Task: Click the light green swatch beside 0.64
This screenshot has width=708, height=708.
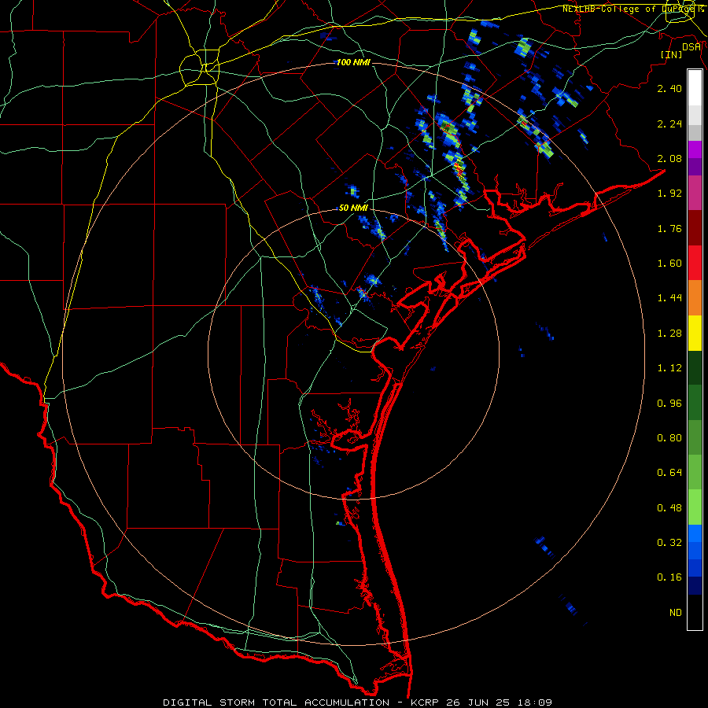Action: tap(695, 472)
